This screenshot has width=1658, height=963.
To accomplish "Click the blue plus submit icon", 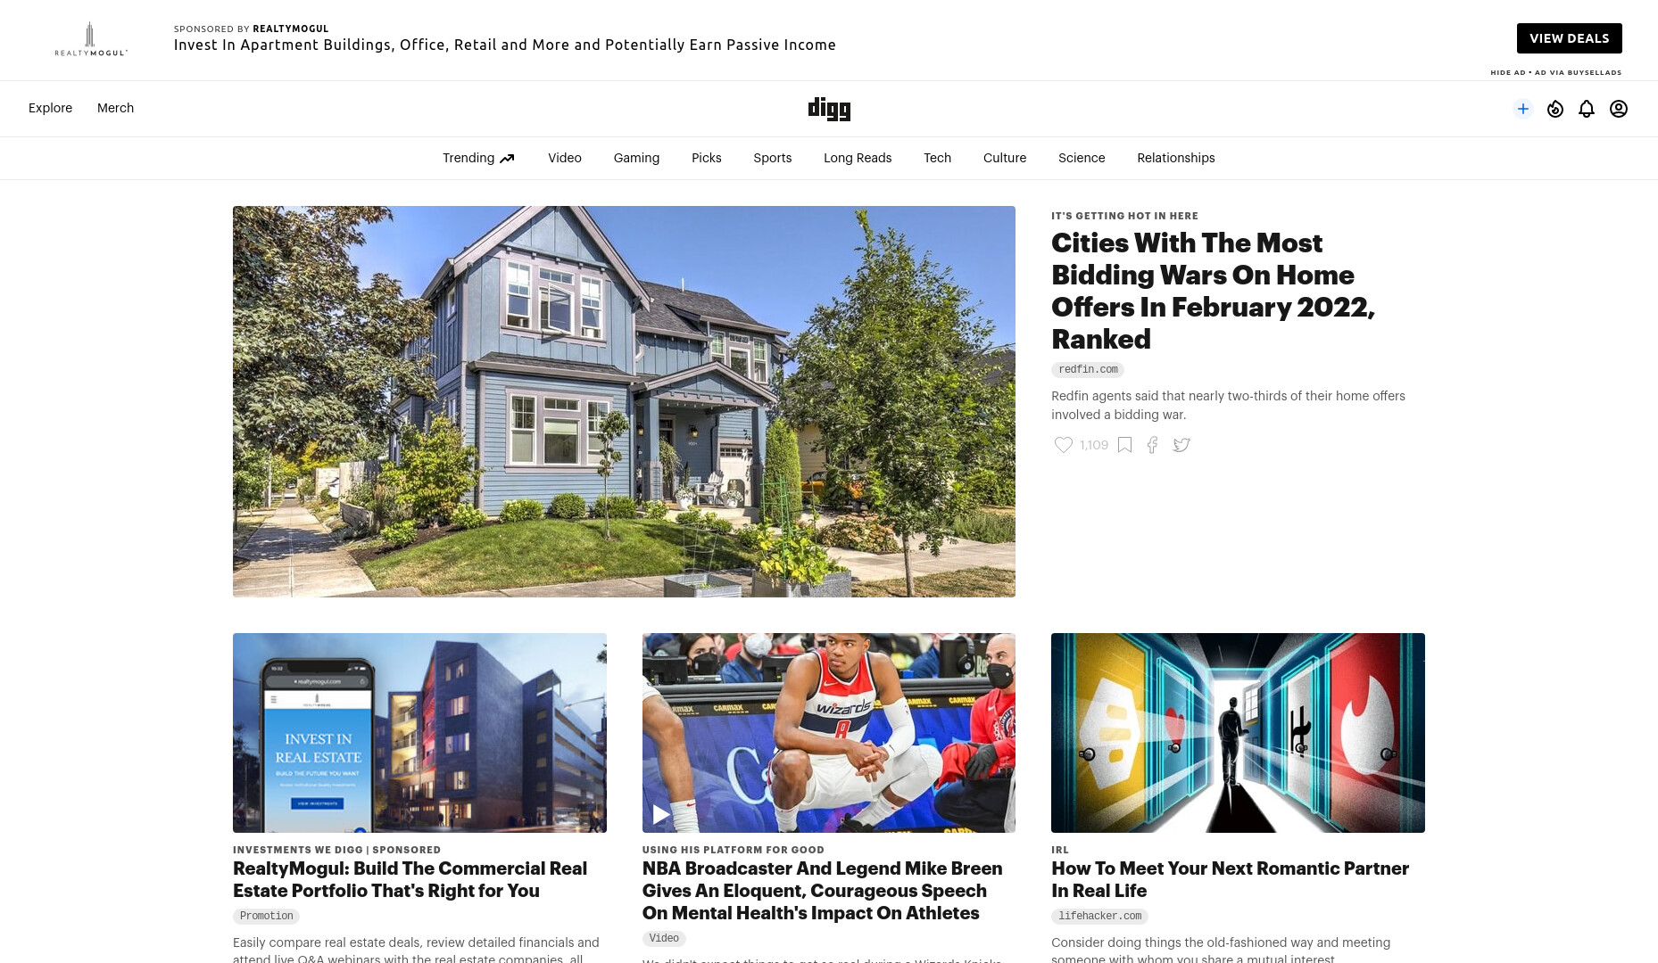I will (1523, 109).
